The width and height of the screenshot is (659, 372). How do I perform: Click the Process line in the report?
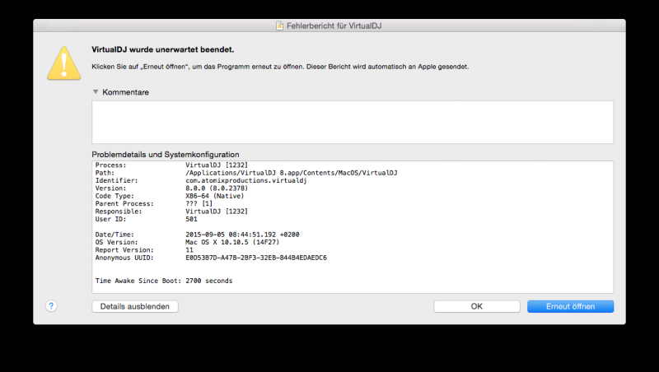coord(206,165)
